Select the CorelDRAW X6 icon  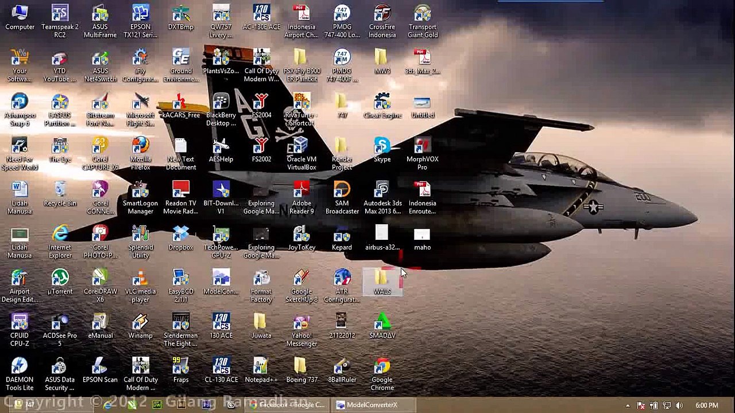click(100, 287)
